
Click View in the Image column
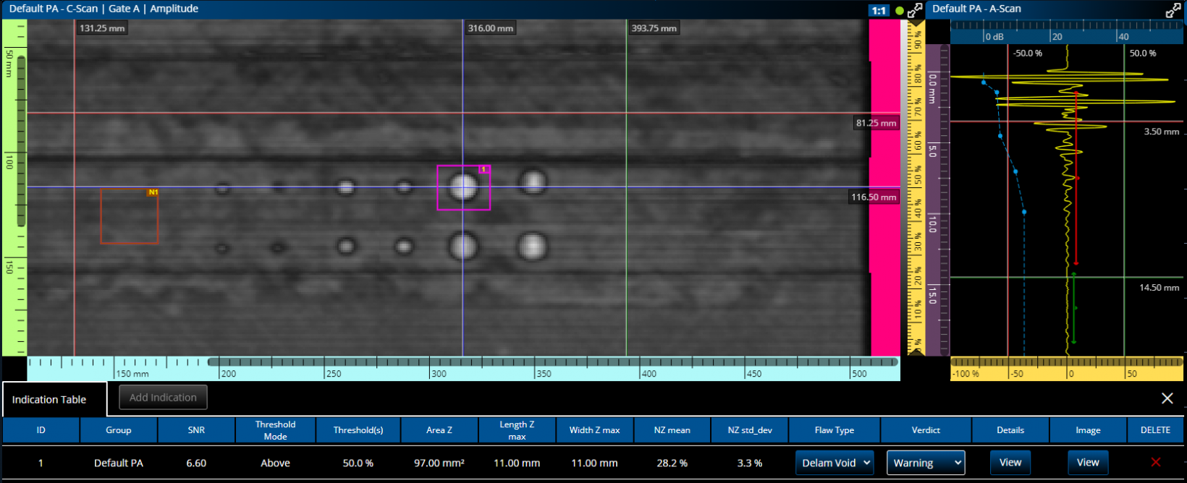coord(1087,463)
